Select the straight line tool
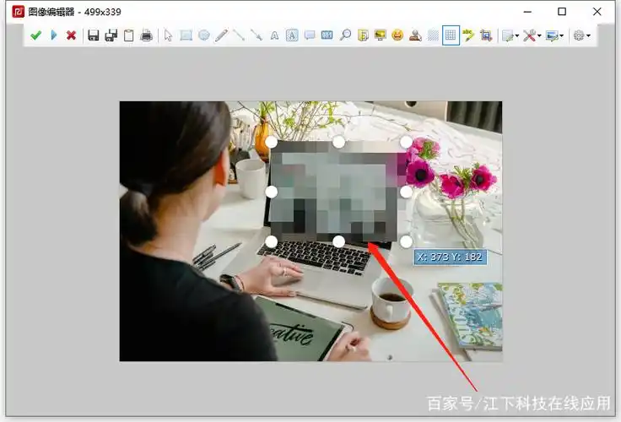This screenshot has height=422, width=621. coord(239,35)
